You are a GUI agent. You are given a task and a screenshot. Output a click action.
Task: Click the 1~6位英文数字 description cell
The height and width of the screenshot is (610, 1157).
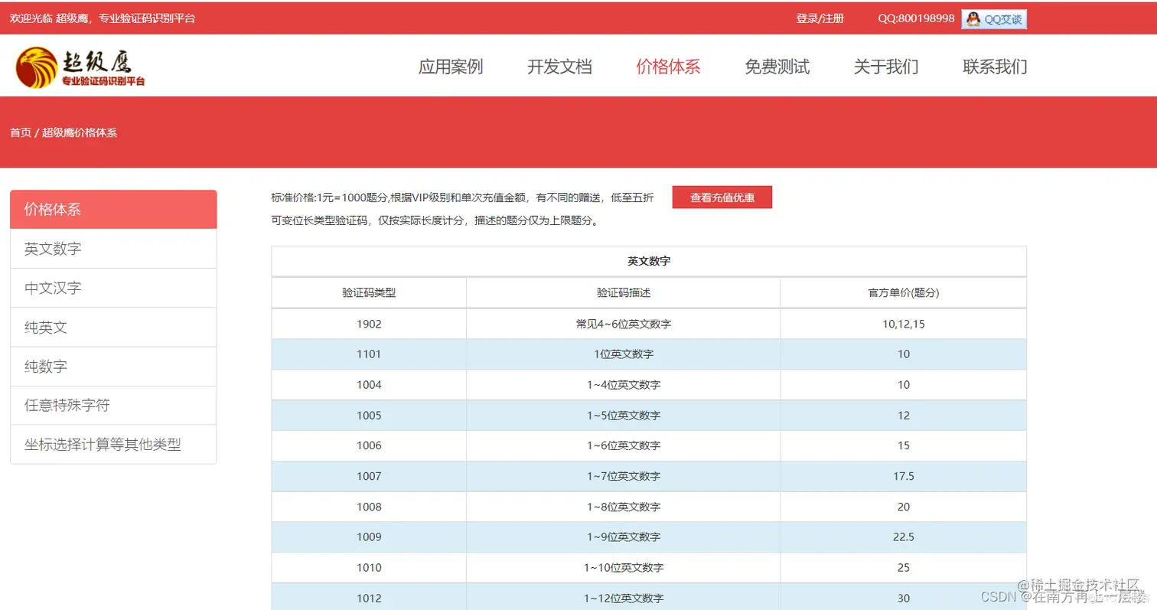point(624,445)
